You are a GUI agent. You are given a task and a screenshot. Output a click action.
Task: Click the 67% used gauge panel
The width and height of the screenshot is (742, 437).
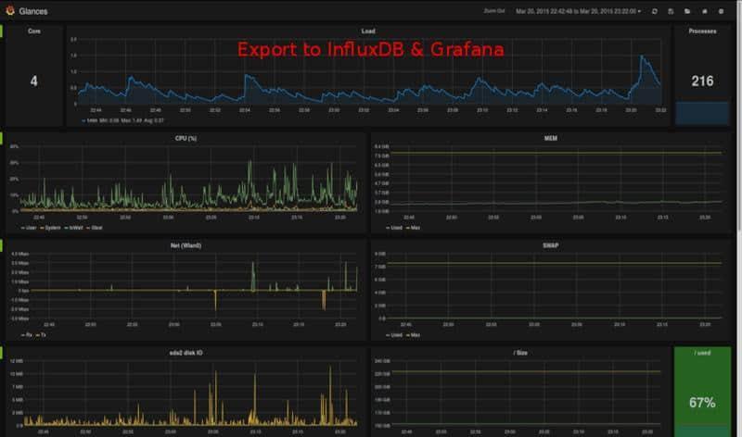click(701, 393)
